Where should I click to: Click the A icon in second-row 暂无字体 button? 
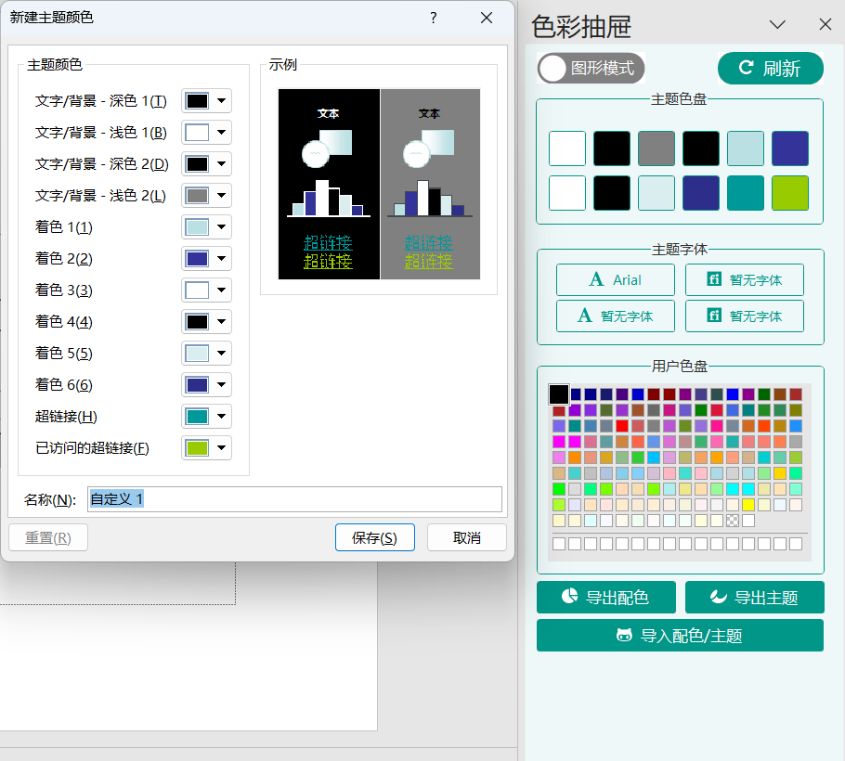tap(584, 315)
